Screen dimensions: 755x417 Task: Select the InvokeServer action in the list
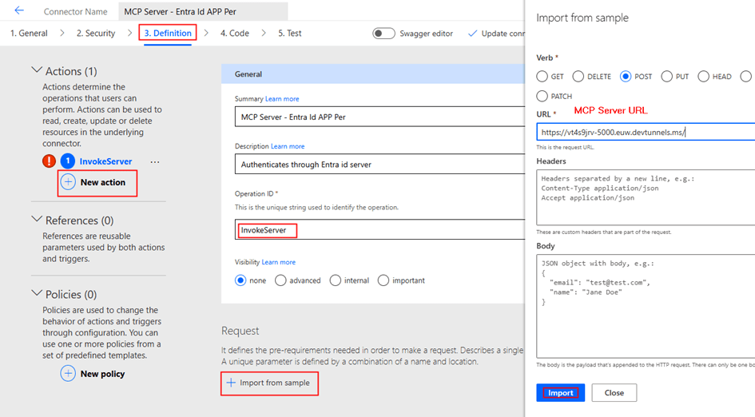coord(105,161)
